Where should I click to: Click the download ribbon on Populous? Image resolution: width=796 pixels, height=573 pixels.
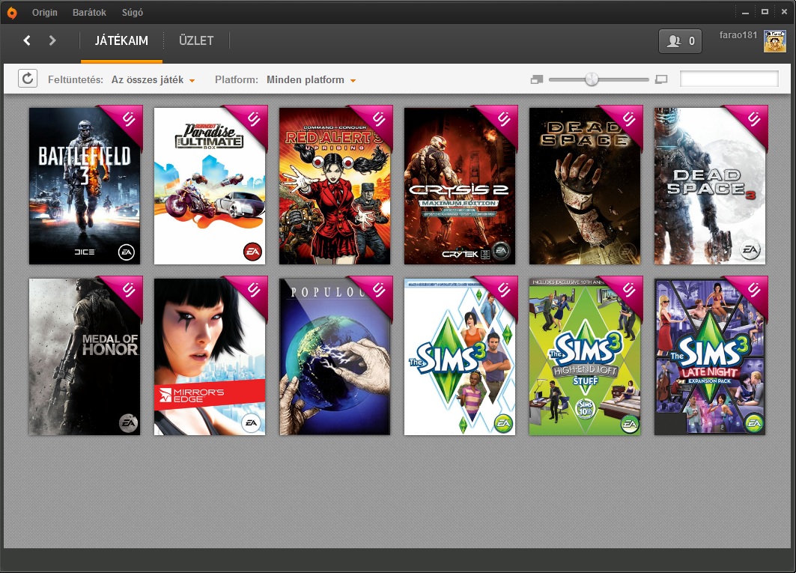(x=376, y=293)
